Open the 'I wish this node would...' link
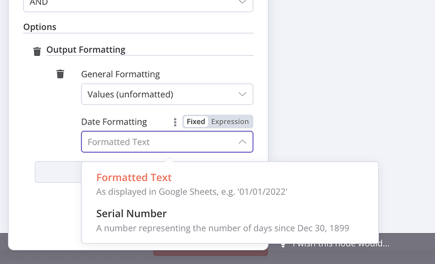435x264 pixels. click(x=341, y=245)
